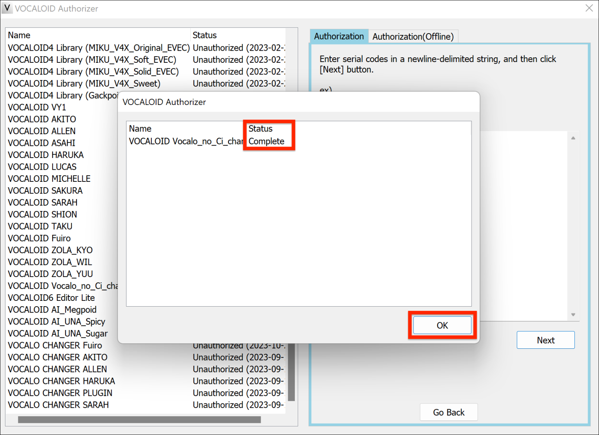This screenshot has height=435, width=599.
Task: Click the Next button to submit serial codes
Action: tap(545, 340)
